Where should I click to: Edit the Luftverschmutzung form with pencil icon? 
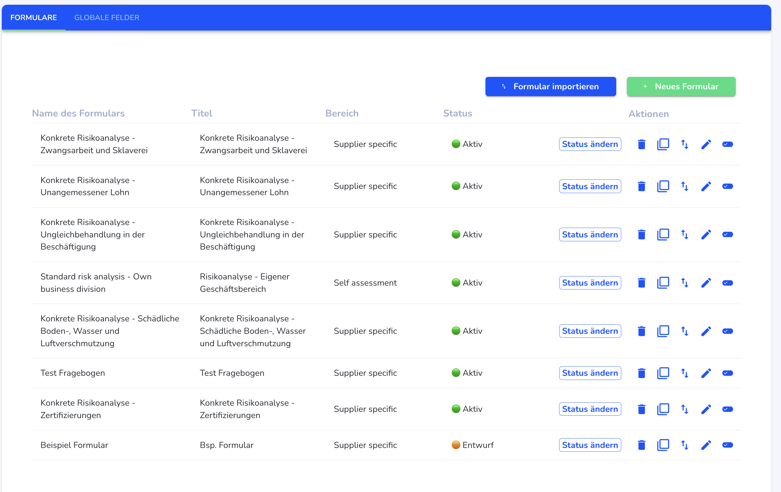click(x=706, y=331)
